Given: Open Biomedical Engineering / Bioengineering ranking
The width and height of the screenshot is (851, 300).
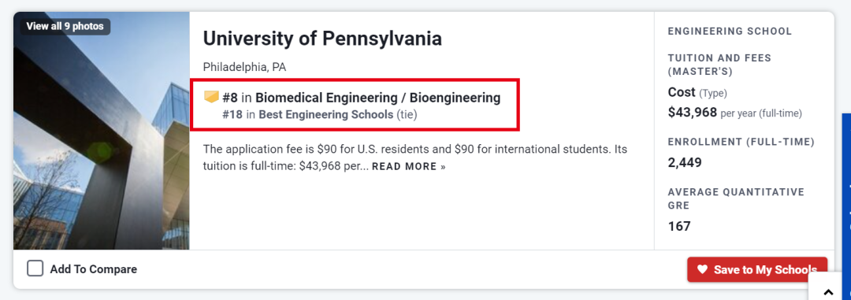Looking at the screenshot, I should coord(377,98).
